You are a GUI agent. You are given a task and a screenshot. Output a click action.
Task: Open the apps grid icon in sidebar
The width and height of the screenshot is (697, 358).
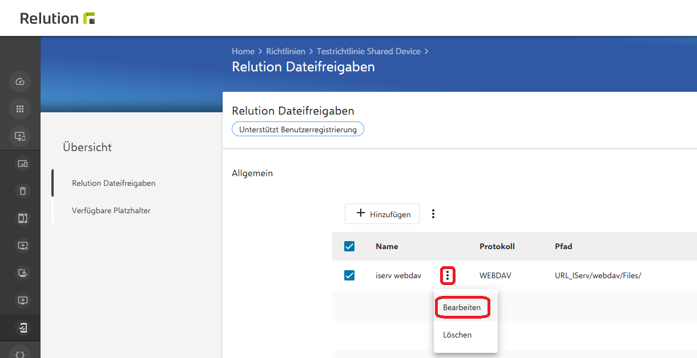20,109
